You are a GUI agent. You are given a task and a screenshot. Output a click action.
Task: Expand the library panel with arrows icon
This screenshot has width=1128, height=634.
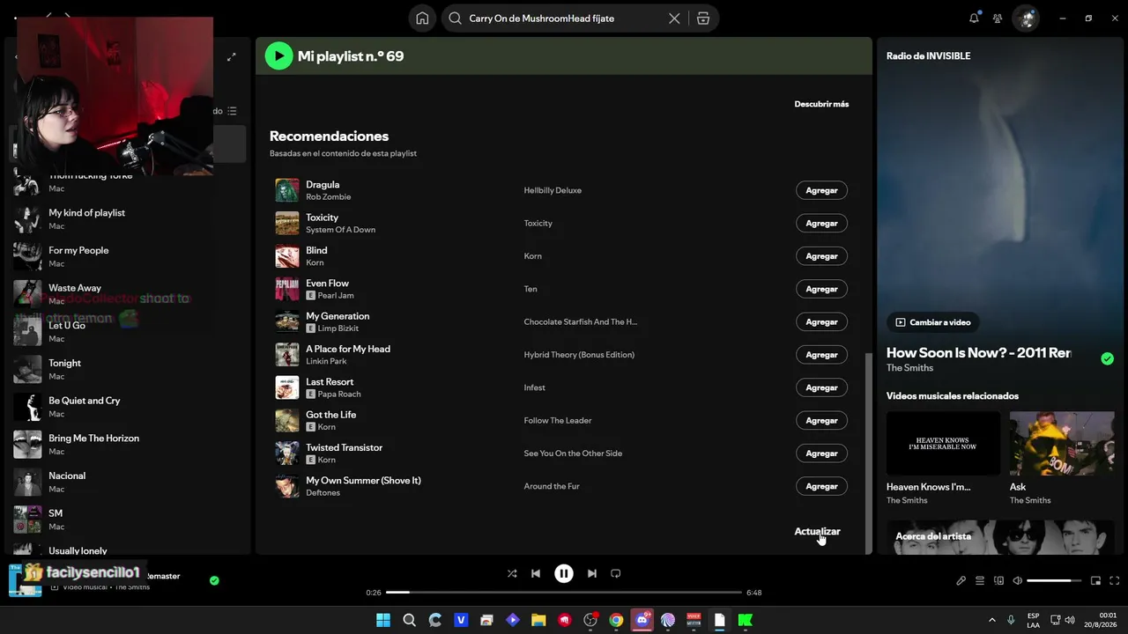point(232,57)
